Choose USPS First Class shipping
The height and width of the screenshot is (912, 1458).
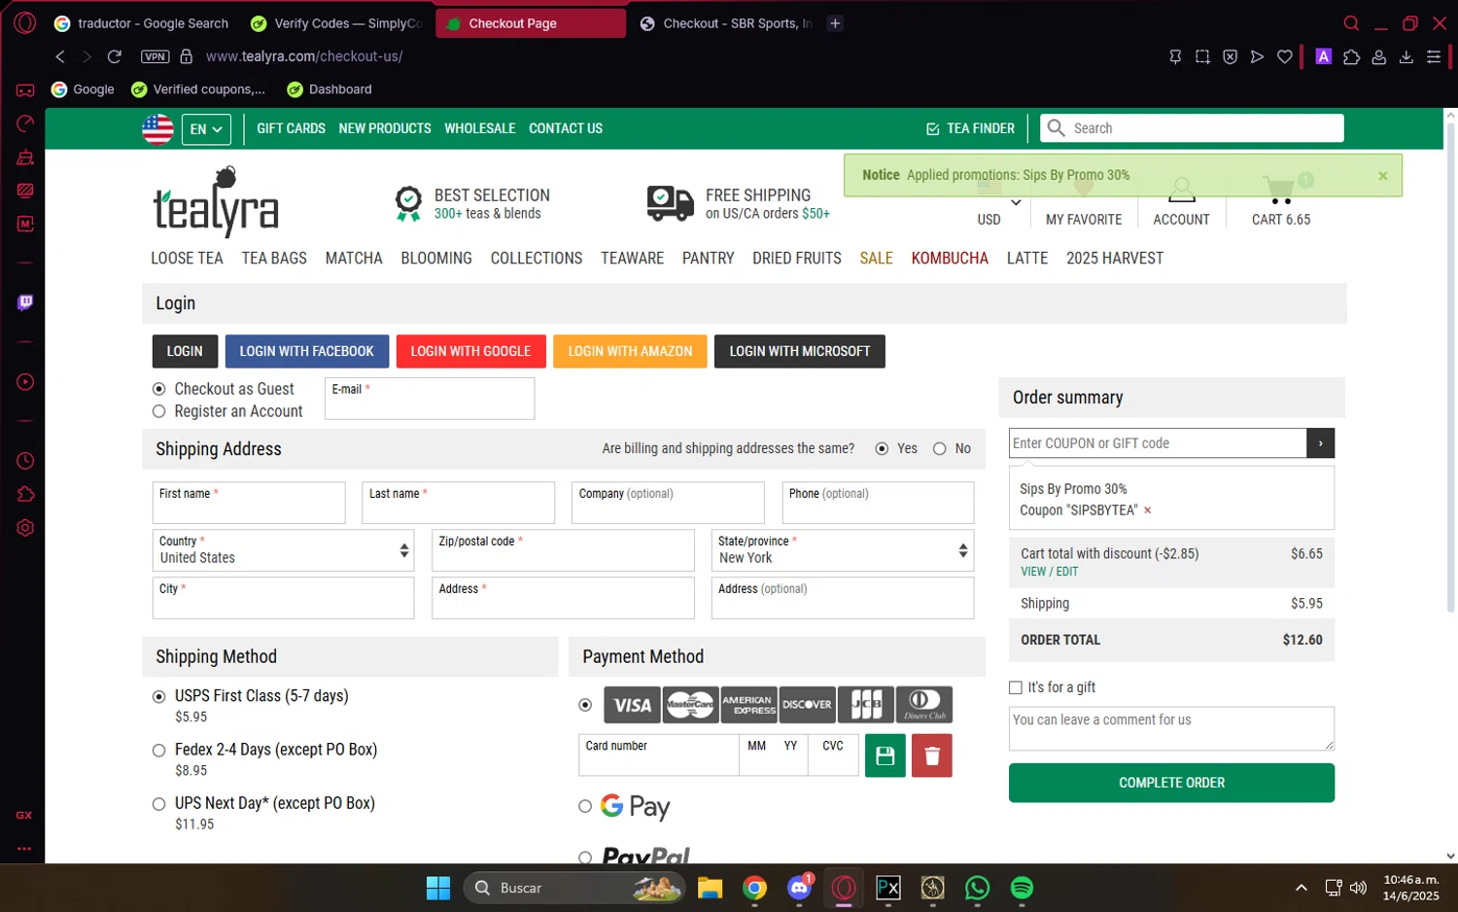click(158, 696)
